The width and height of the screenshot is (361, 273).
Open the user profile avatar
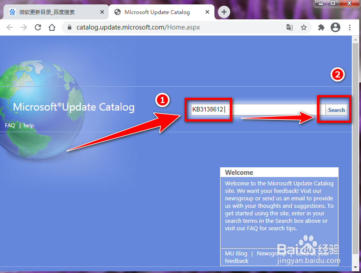335,27
